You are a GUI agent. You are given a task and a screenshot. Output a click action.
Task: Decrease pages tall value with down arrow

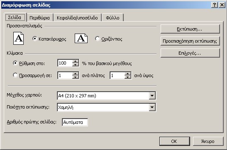[x=128, y=77]
